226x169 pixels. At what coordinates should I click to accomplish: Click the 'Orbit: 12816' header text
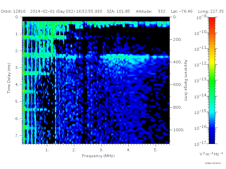pyautogui.click(x=13, y=11)
